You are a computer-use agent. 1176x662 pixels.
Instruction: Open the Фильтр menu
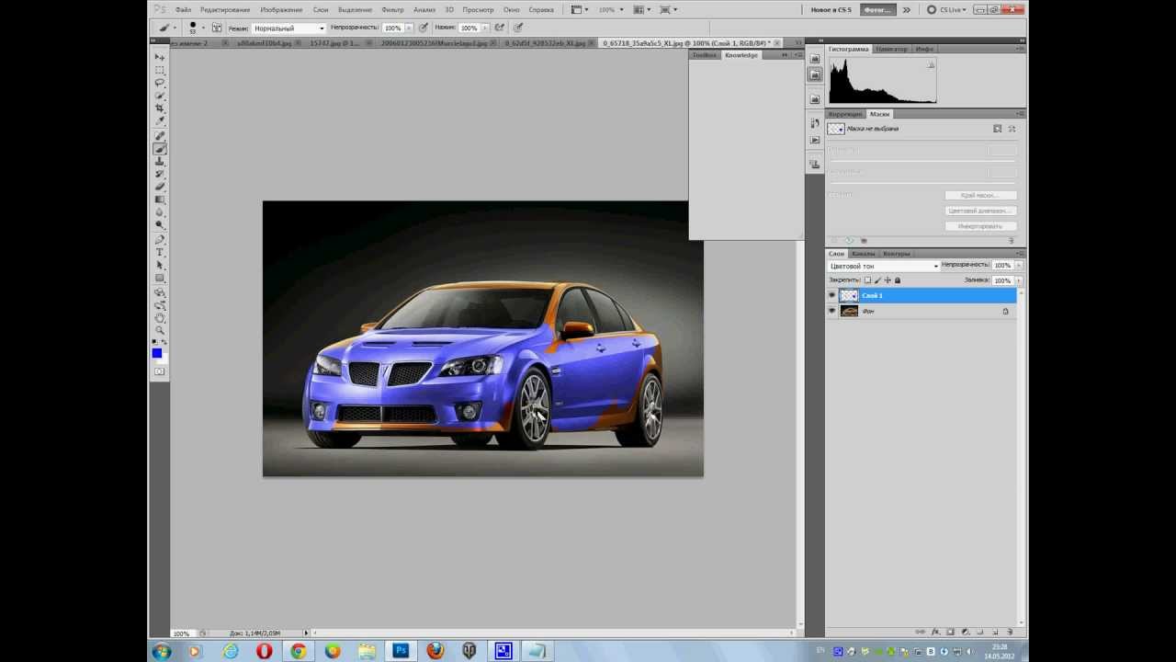392,10
